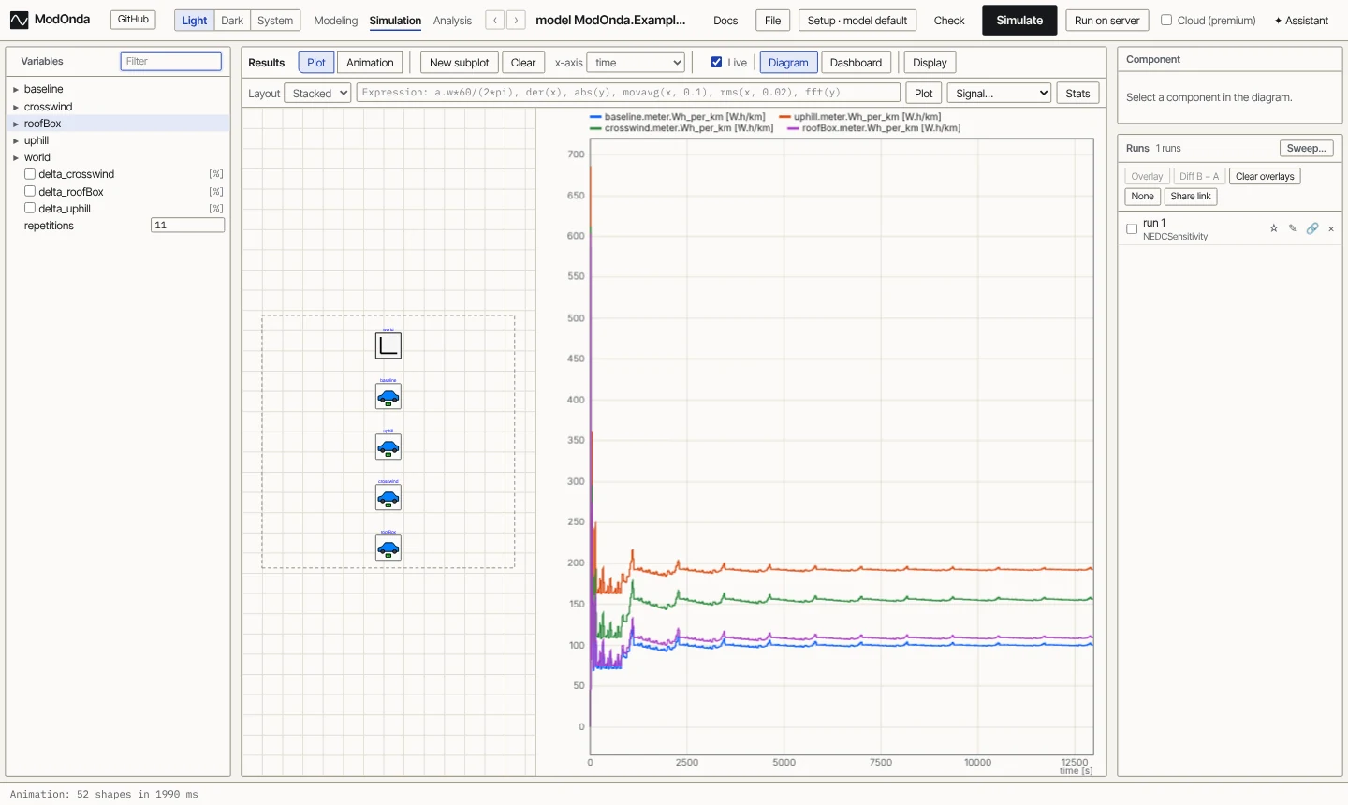Open the Signal... dropdown

[x=999, y=93]
